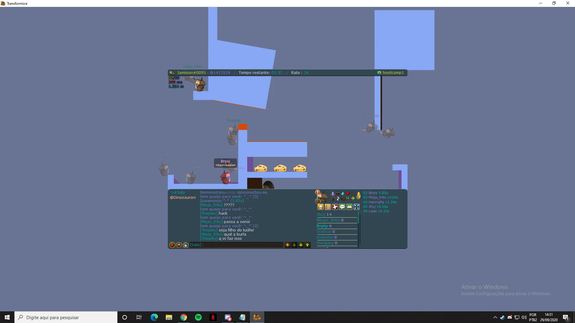The width and height of the screenshot is (575, 323).
Task: Open the Windows Start menu
Action: coord(7,317)
